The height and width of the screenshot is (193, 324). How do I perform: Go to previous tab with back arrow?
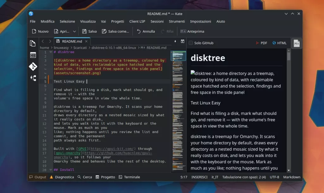(43, 42)
